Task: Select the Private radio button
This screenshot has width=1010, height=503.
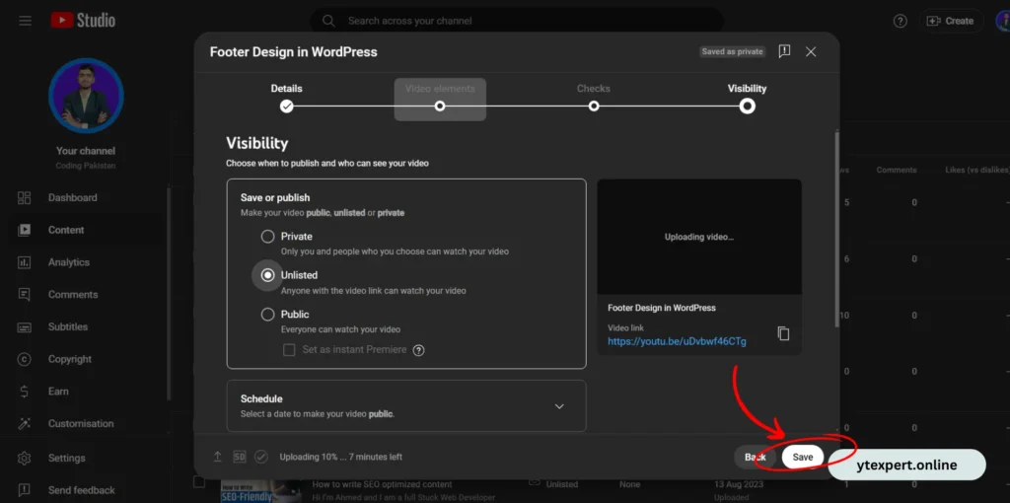Action: click(267, 237)
